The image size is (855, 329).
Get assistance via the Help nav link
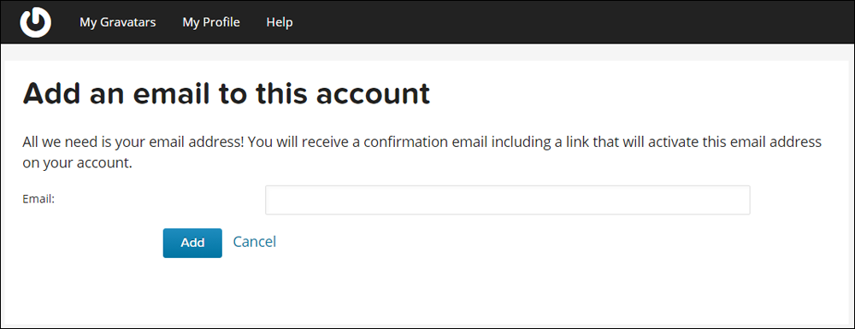pyautogui.click(x=280, y=22)
